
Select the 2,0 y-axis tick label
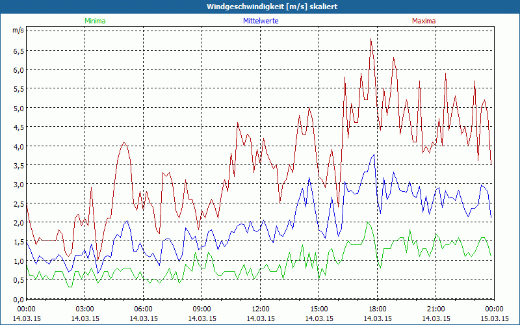[18, 223]
